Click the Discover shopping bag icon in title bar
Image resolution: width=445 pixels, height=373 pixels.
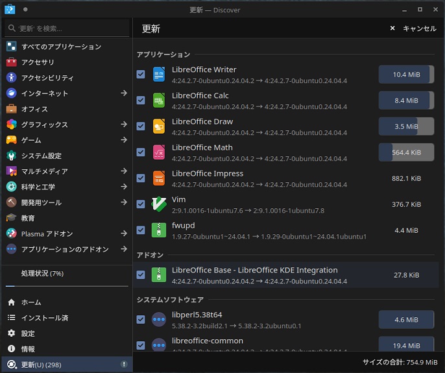(x=10, y=9)
